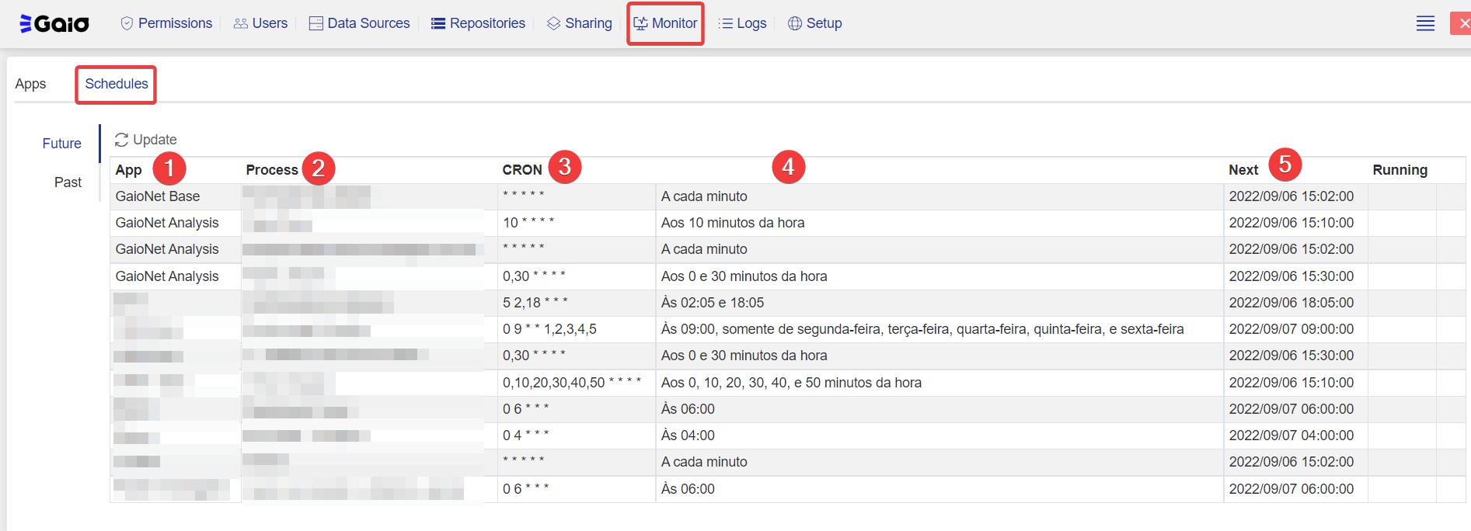Open the Monitor section
Screen dimensions: 1471x531
click(665, 23)
